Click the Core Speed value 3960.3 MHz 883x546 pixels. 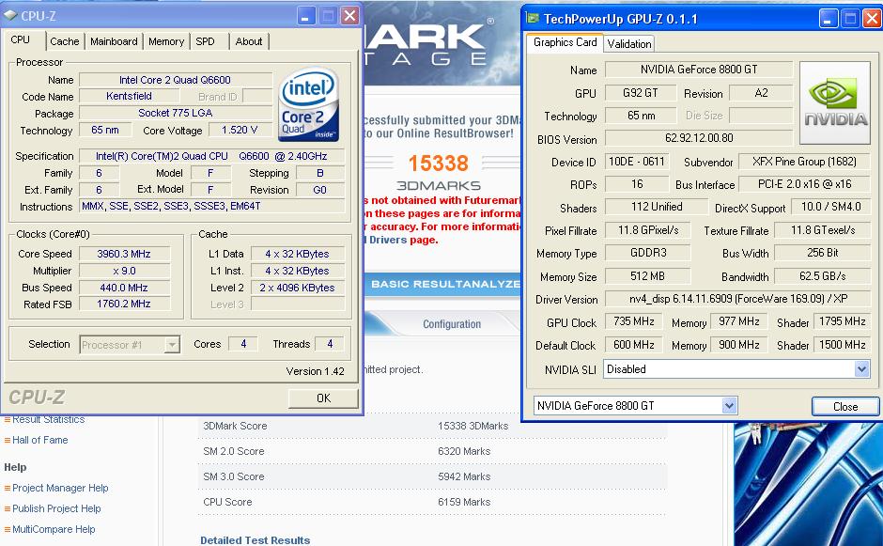click(x=124, y=254)
